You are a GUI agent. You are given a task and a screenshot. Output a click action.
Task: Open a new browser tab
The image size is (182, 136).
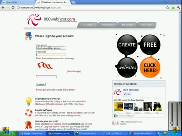[x=73, y=2]
